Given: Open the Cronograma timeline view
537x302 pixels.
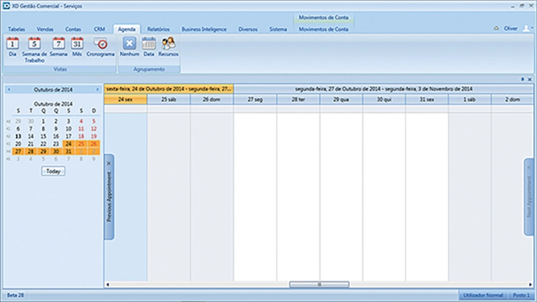Looking at the screenshot, I should tap(100, 47).
